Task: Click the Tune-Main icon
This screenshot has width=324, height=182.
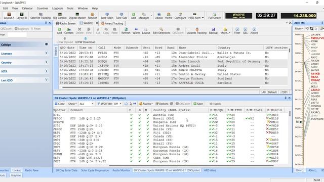Action: click(107, 16)
